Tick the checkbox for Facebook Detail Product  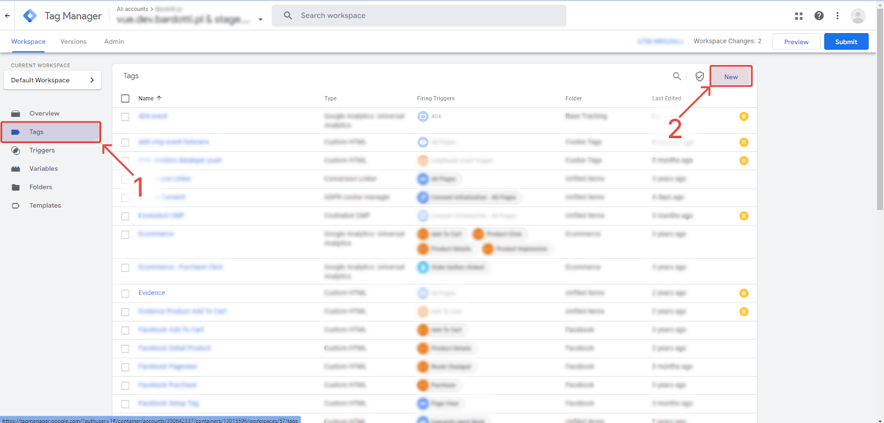point(125,348)
